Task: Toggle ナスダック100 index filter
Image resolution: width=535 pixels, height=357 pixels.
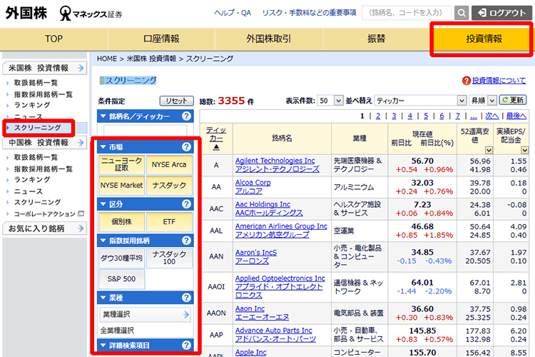Action: [x=169, y=258]
